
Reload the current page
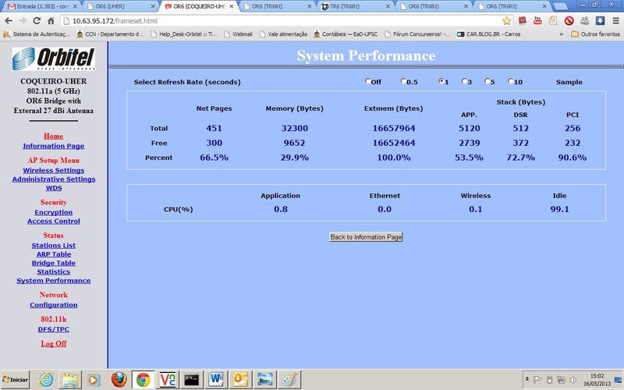coord(37,21)
